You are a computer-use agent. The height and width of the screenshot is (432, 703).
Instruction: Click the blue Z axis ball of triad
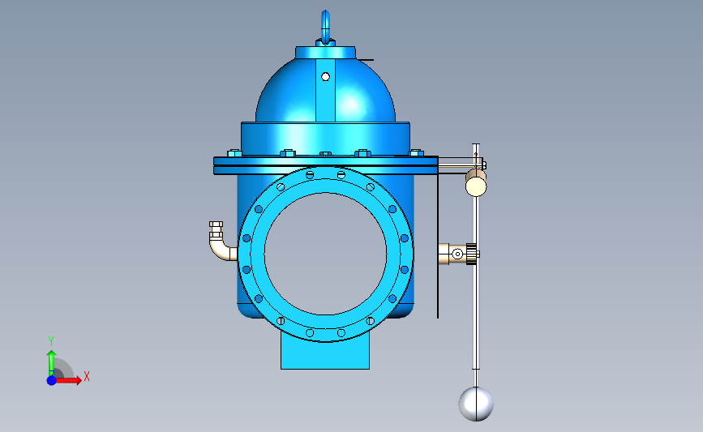pyautogui.click(x=52, y=380)
